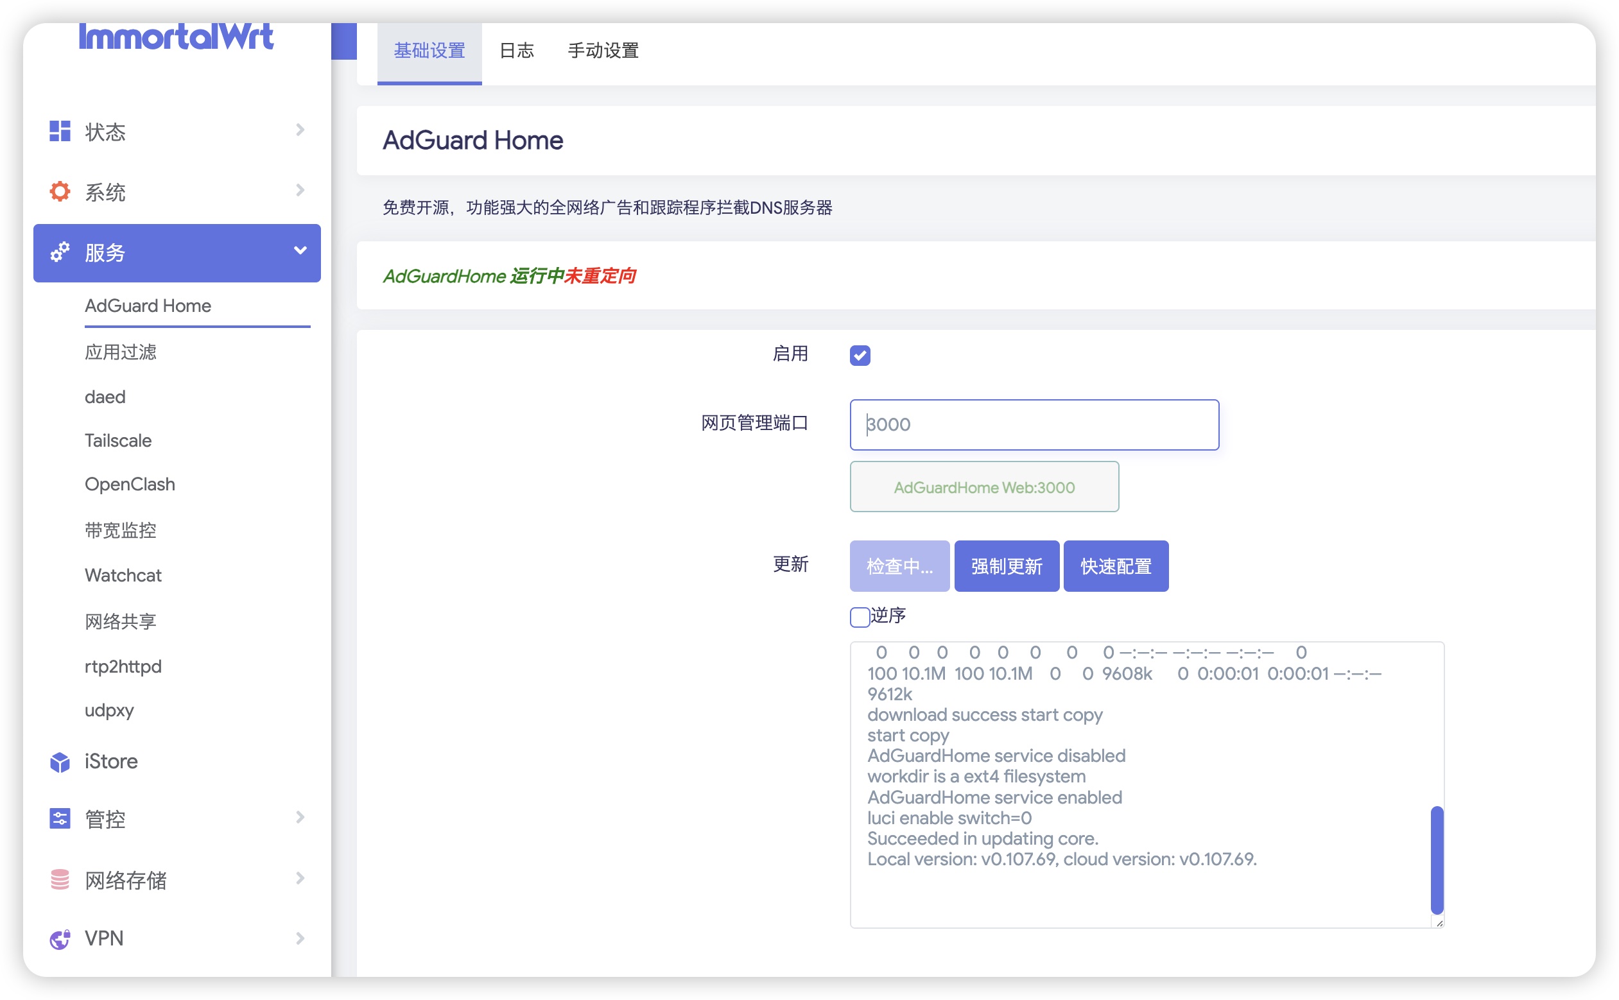The height and width of the screenshot is (1000, 1619).
Task: Click the iStore cube icon
Action: pos(60,762)
